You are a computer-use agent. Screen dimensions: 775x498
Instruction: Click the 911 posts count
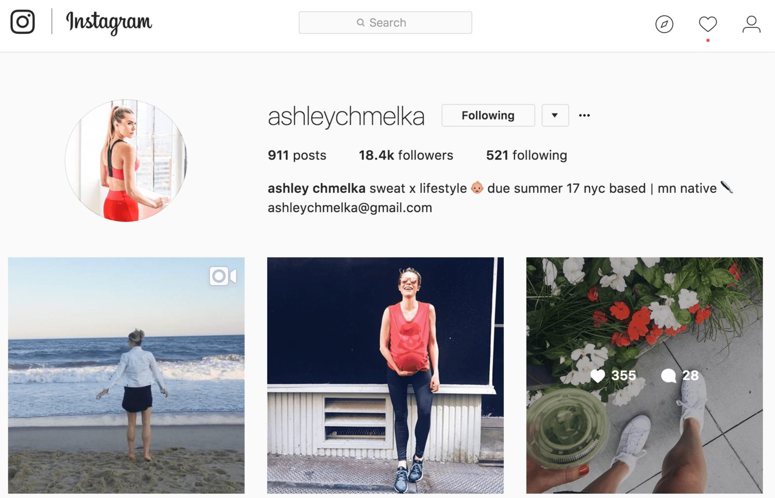pos(297,155)
